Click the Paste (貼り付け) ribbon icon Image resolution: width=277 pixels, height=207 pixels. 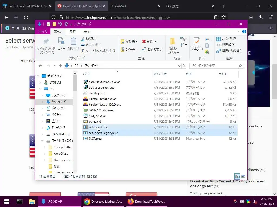click(x=74, y=44)
